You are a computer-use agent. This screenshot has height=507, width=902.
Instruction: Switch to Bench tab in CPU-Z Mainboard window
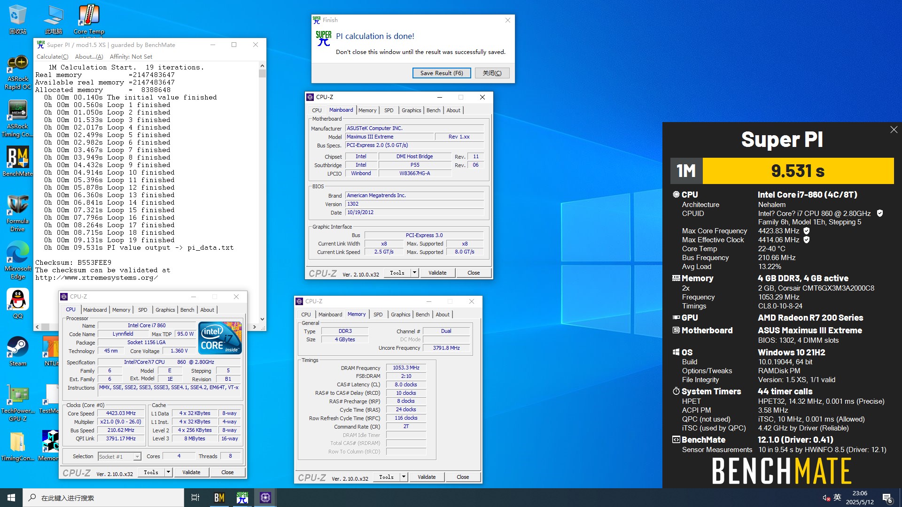click(434, 110)
